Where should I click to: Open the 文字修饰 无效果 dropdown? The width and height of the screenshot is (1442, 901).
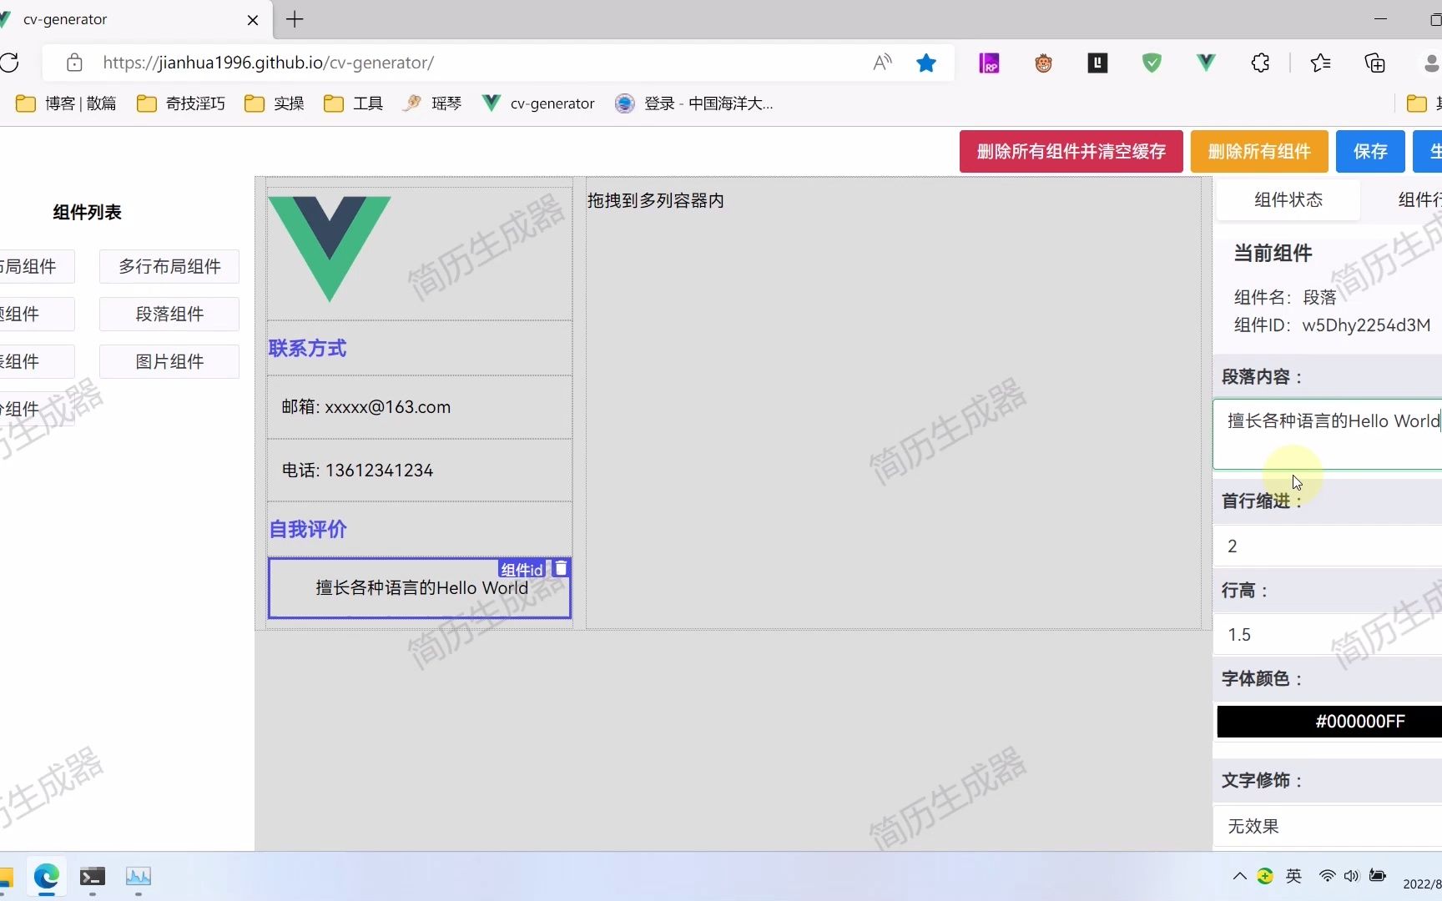click(1328, 827)
